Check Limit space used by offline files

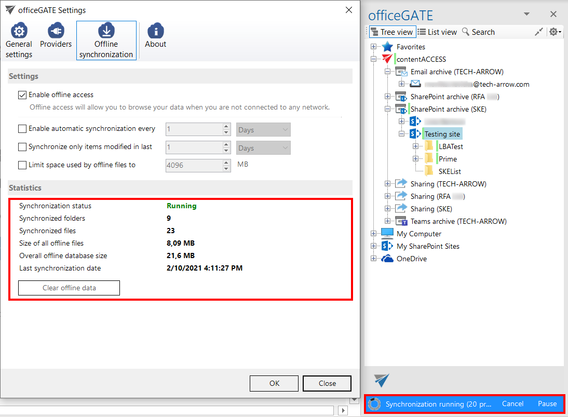click(x=22, y=165)
